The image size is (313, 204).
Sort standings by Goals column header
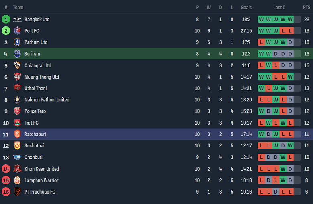(x=246, y=7)
